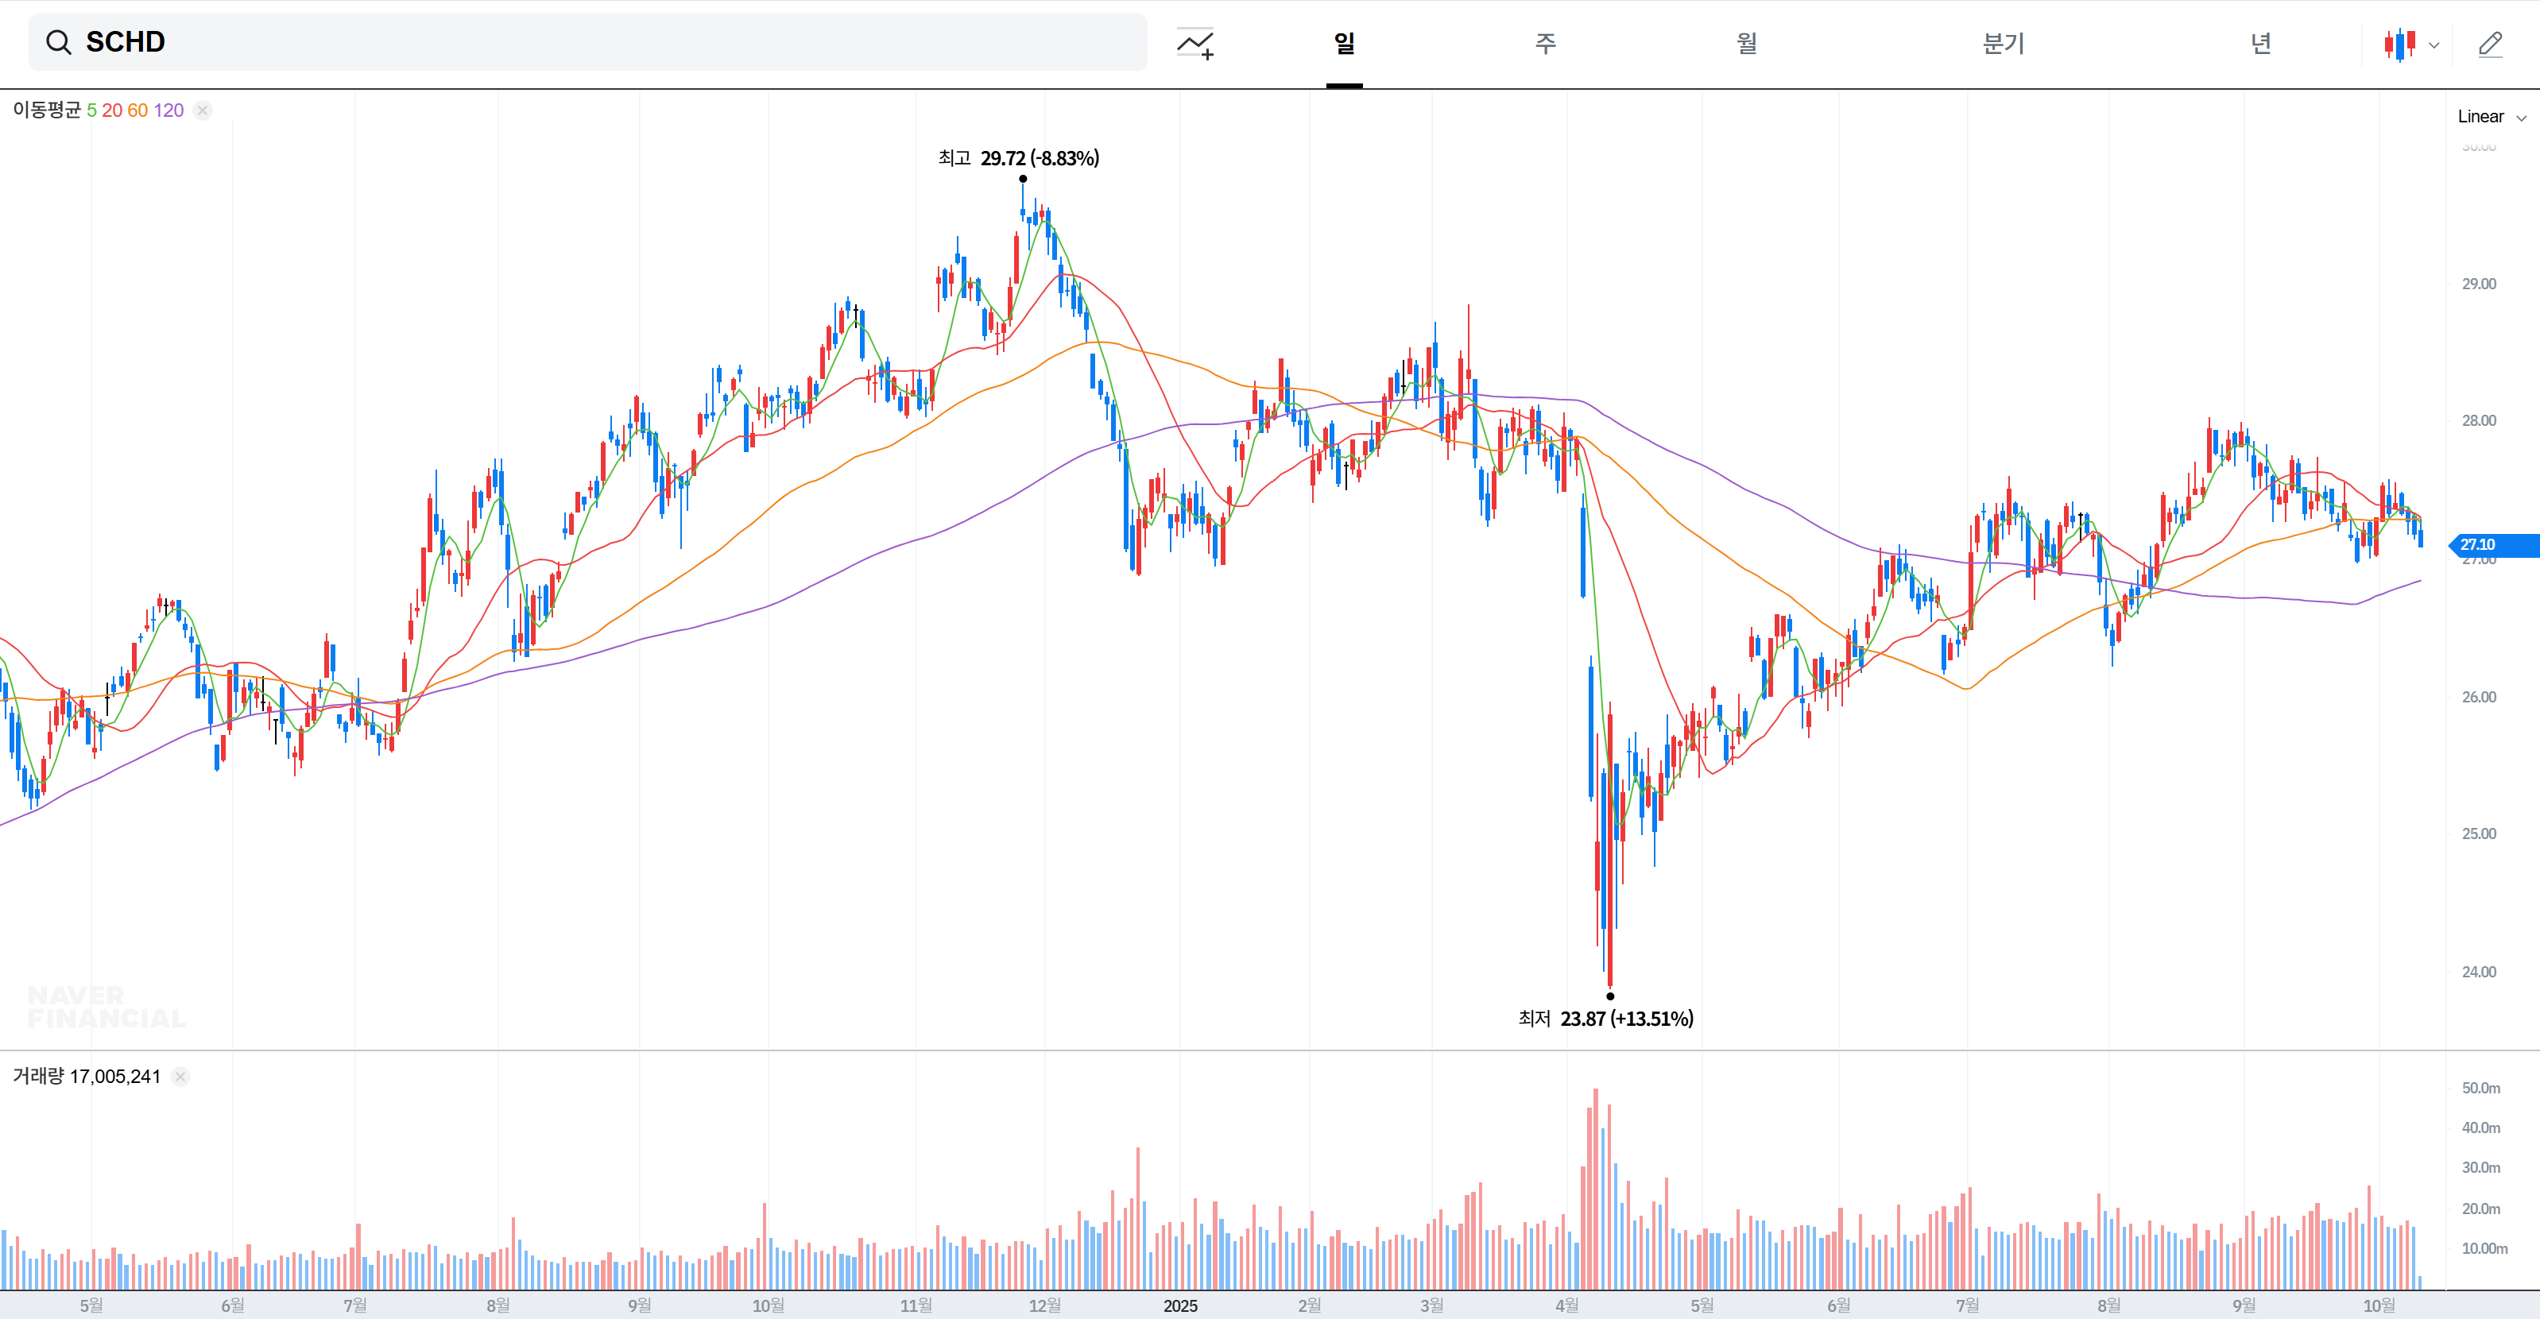Switch to the 주 weekly tab
The image size is (2540, 1319).
pos(1545,44)
